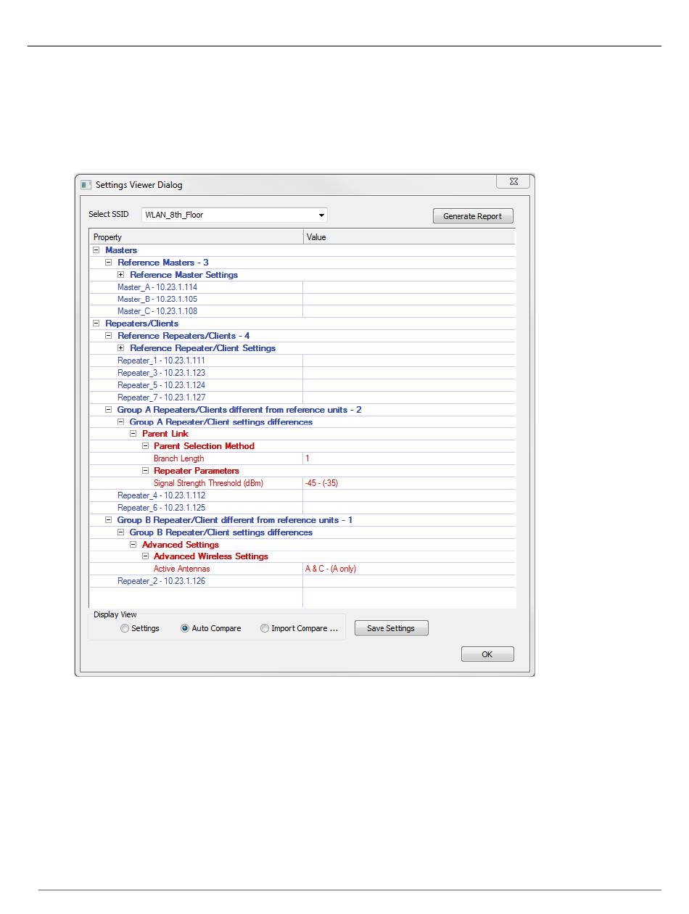This screenshot has width=689, height=914.
Task: Select Repeater_3 - 10.23.1.123 row
Action: click(x=302, y=373)
